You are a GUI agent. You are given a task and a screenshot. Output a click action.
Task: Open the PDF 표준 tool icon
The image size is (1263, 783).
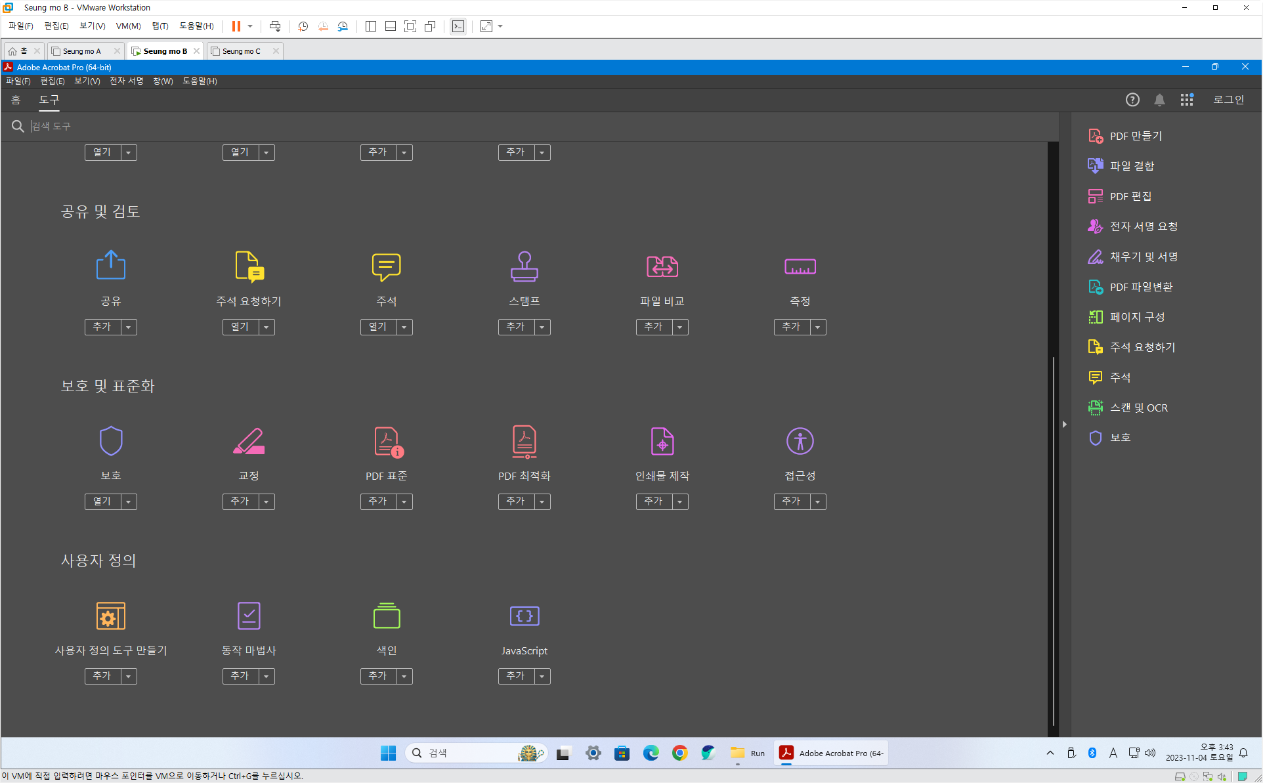[387, 441]
